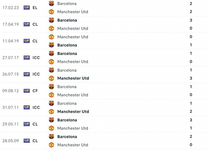Viewport: 208px width, 150px height.
Task: Click Manchester Utd crest in 26.07.15 match
Action: (51, 78)
